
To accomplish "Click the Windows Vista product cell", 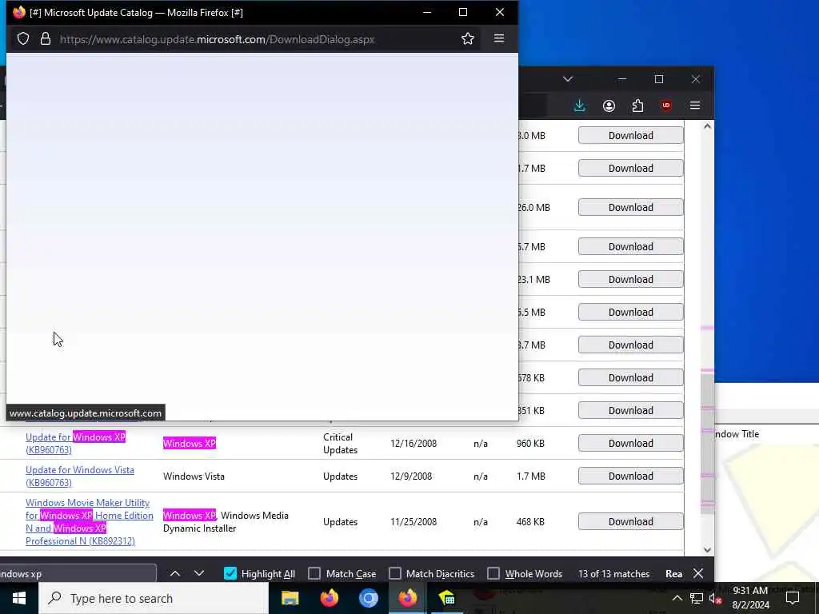I will pyautogui.click(x=194, y=476).
